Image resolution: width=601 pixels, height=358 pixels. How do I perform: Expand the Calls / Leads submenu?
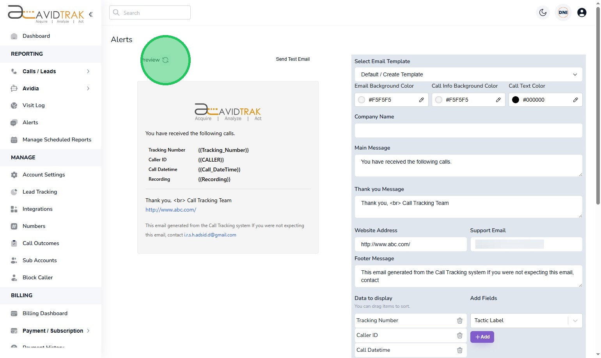point(88,71)
